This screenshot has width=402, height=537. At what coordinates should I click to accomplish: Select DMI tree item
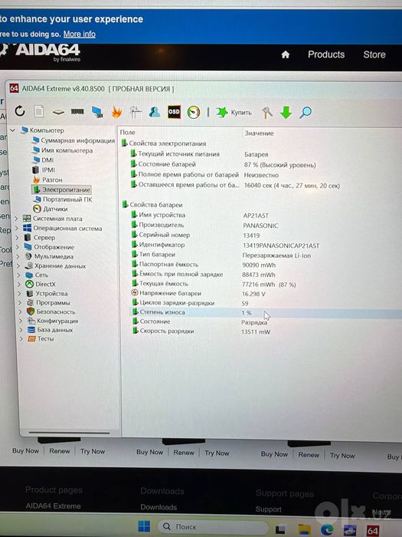click(x=47, y=160)
